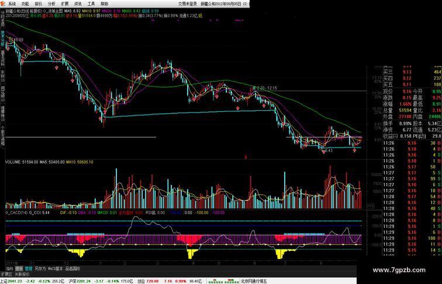
Task: Open the 分析 menu
Action: (x=51, y=4)
